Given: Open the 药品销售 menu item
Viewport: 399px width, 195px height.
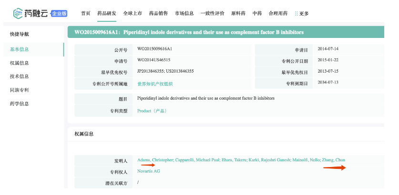Looking at the screenshot, I should click(158, 13).
